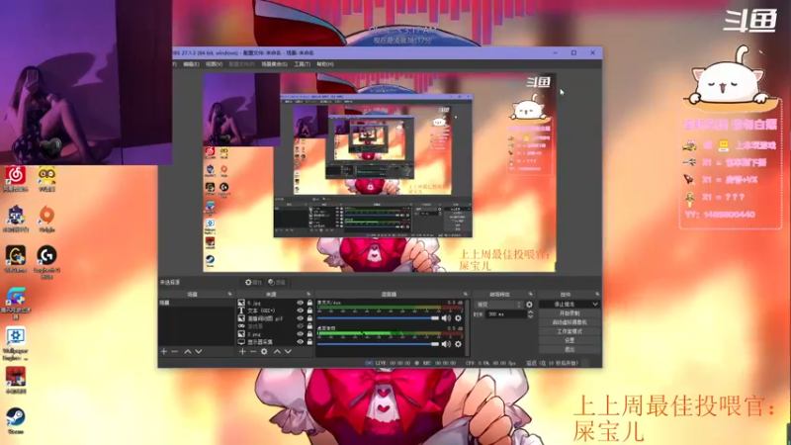791x445 pixels.
Task: Adjust the 麦克风/Aux volume slider
Action: [378, 318]
